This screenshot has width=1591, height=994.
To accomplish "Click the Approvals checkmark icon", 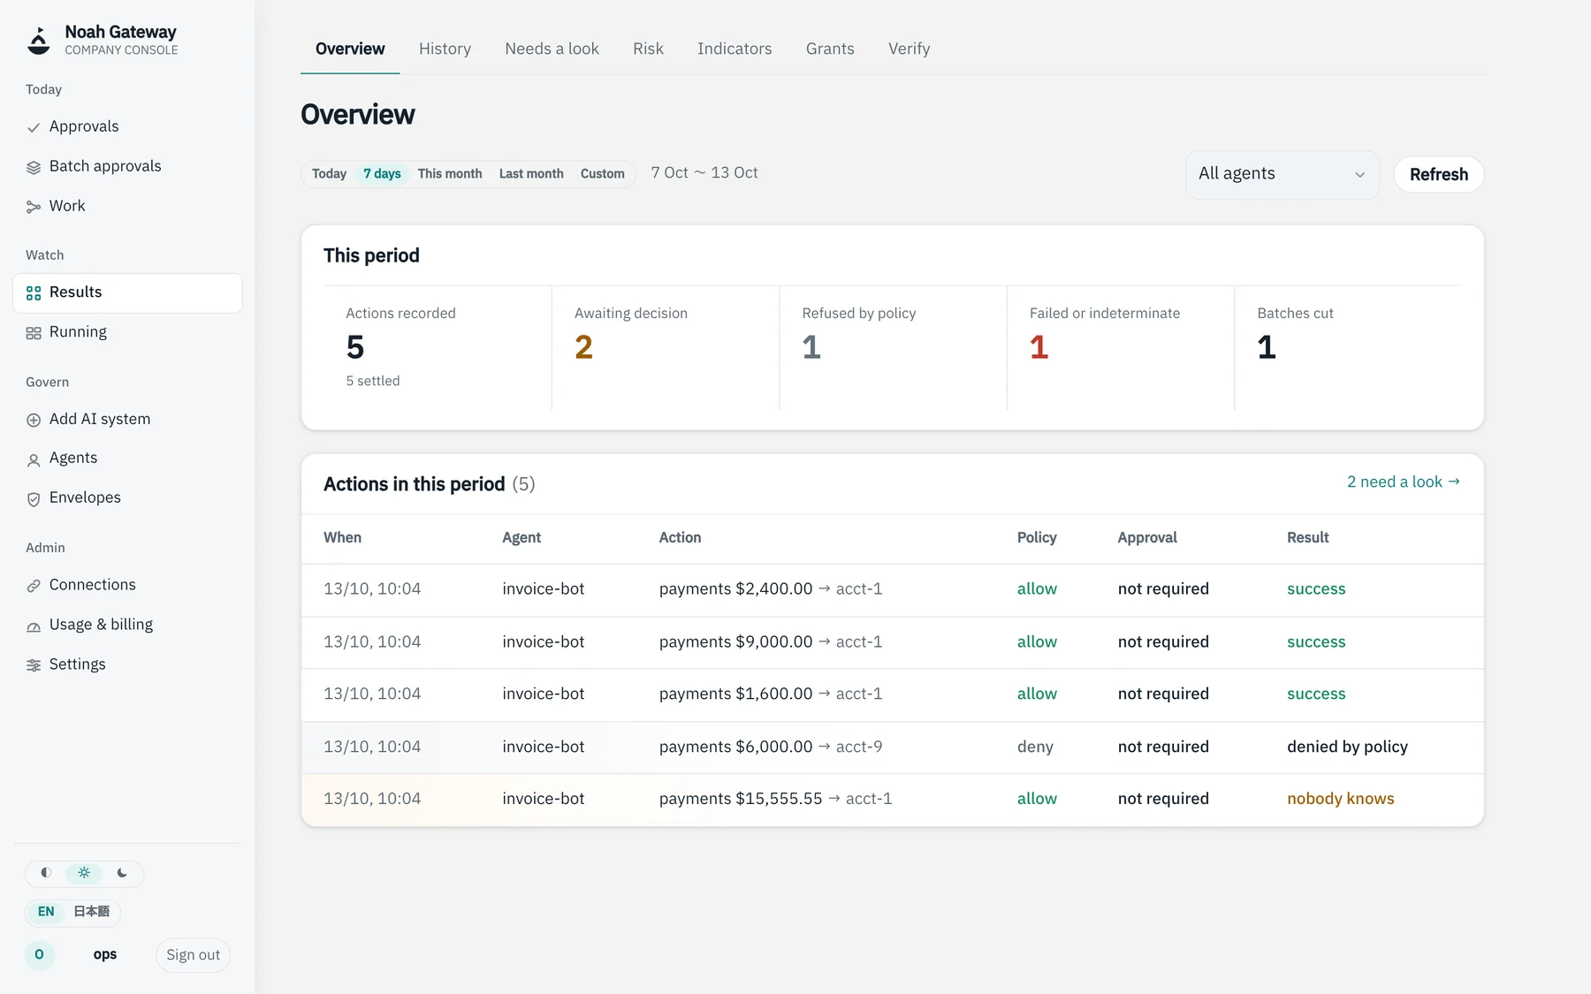I will click(x=34, y=127).
